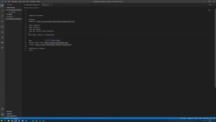The width and height of the screenshot is (216, 122).
Task: Click the remote window indicator in status bar
Action: click(x=1, y=118)
